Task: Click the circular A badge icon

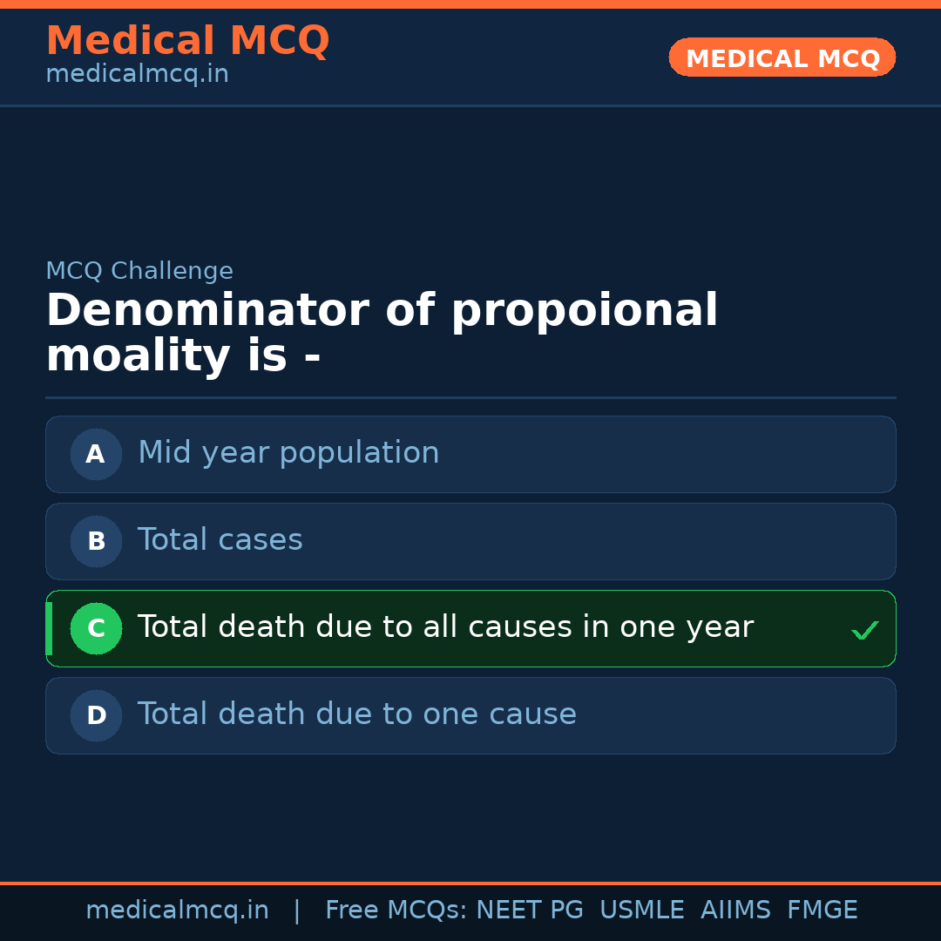Action: (96, 454)
